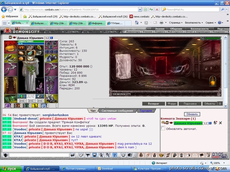Toggle the walking figure icon in chat bar

101,155
